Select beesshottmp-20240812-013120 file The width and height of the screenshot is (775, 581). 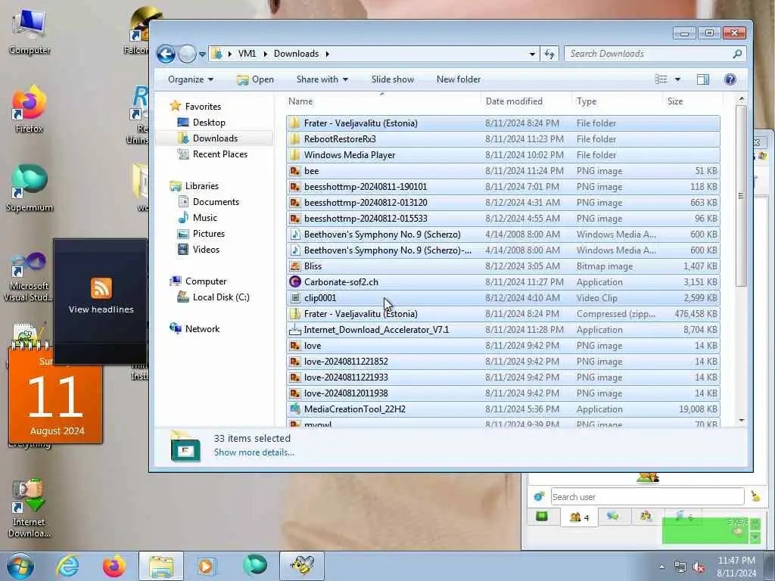[x=503, y=203]
